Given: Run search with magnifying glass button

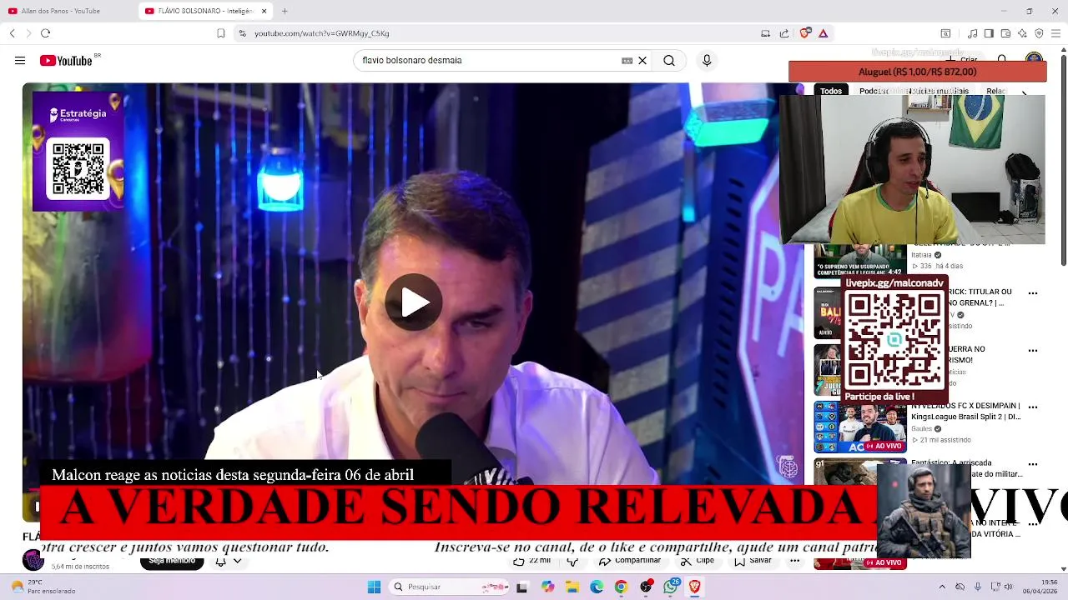Looking at the screenshot, I should pos(669,60).
